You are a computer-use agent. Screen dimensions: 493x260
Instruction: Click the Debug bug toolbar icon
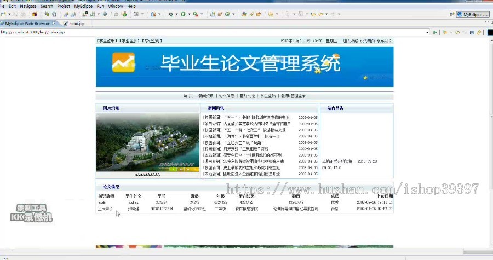[x=170, y=14]
